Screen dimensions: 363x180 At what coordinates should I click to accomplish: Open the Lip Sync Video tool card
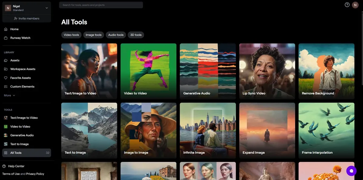pyautogui.click(x=267, y=71)
